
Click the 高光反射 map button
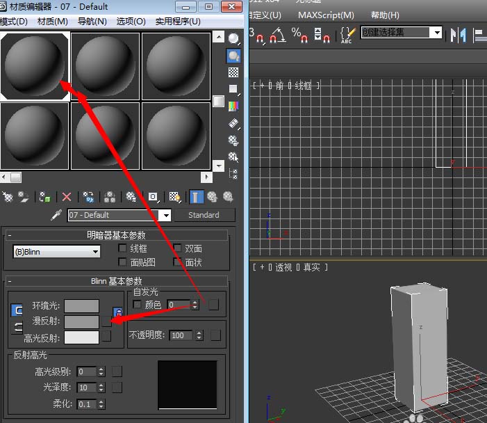[106, 336]
